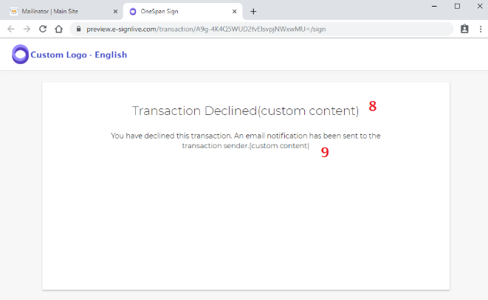Screen dimensions: 488x300
Task: Click the declined transaction message paragraph
Action: (x=246, y=141)
